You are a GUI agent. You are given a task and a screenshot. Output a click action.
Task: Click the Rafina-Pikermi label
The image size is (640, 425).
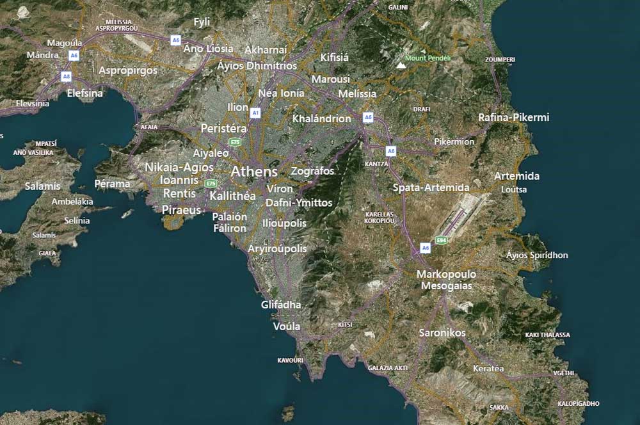point(515,118)
